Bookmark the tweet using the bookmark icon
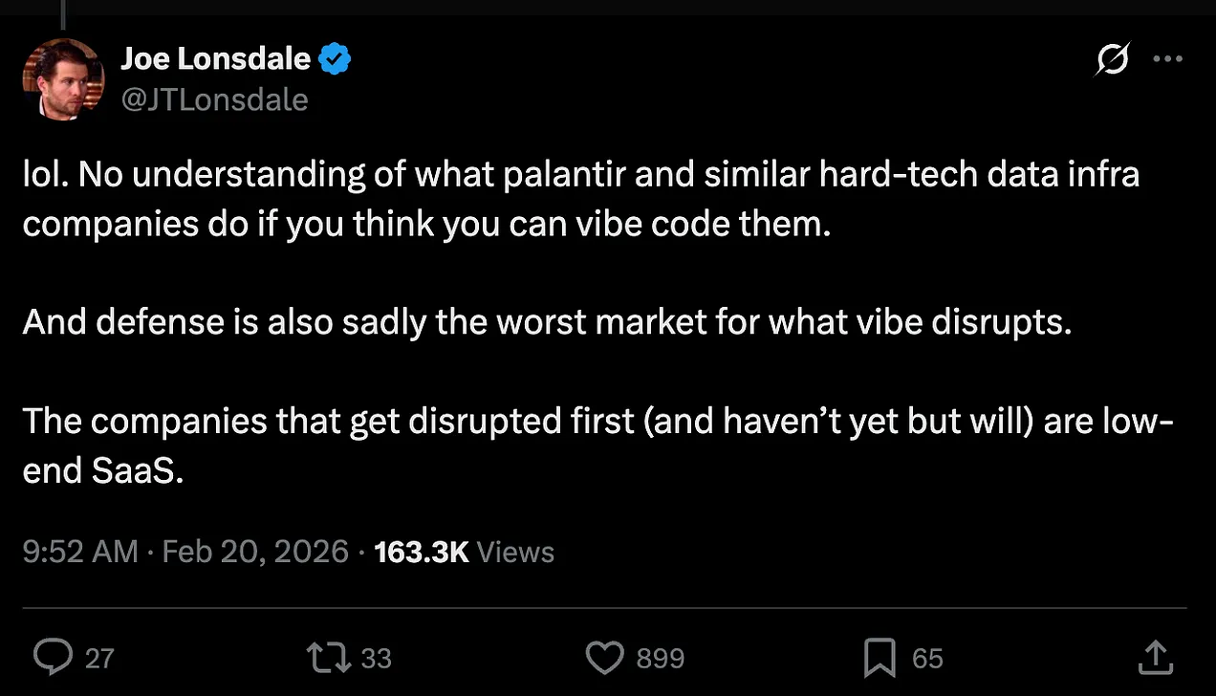 [879, 657]
